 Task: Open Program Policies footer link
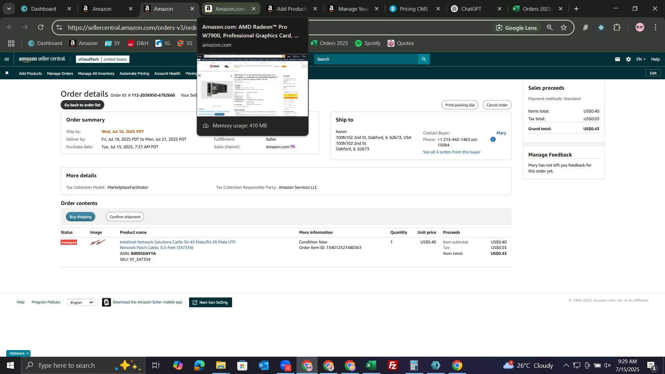coord(46,302)
